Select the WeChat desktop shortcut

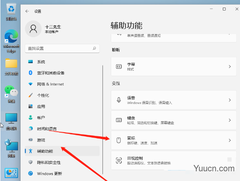(x=11, y=94)
